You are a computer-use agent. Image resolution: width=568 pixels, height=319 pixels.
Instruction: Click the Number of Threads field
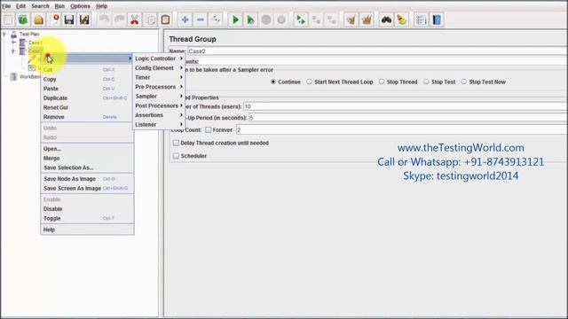(406, 106)
